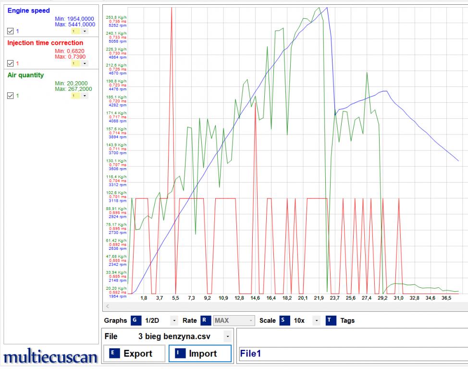This screenshot has width=468, height=369.
Task: Open the Injection time correction axis dropdown
Action: coord(85,63)
